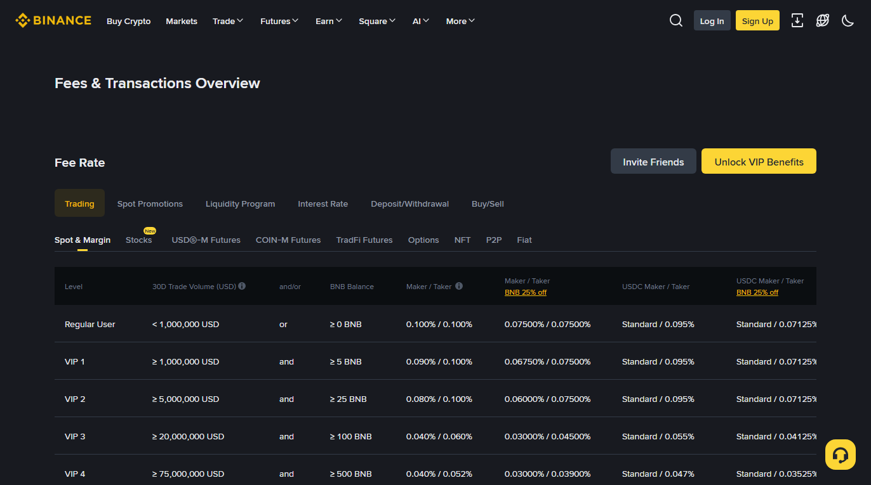Image resolution: width=871 pixels, height=485 pixels.
Task: Switch to USDⓈ-M Futures sub-tab
Action: (x=206, y=240)
